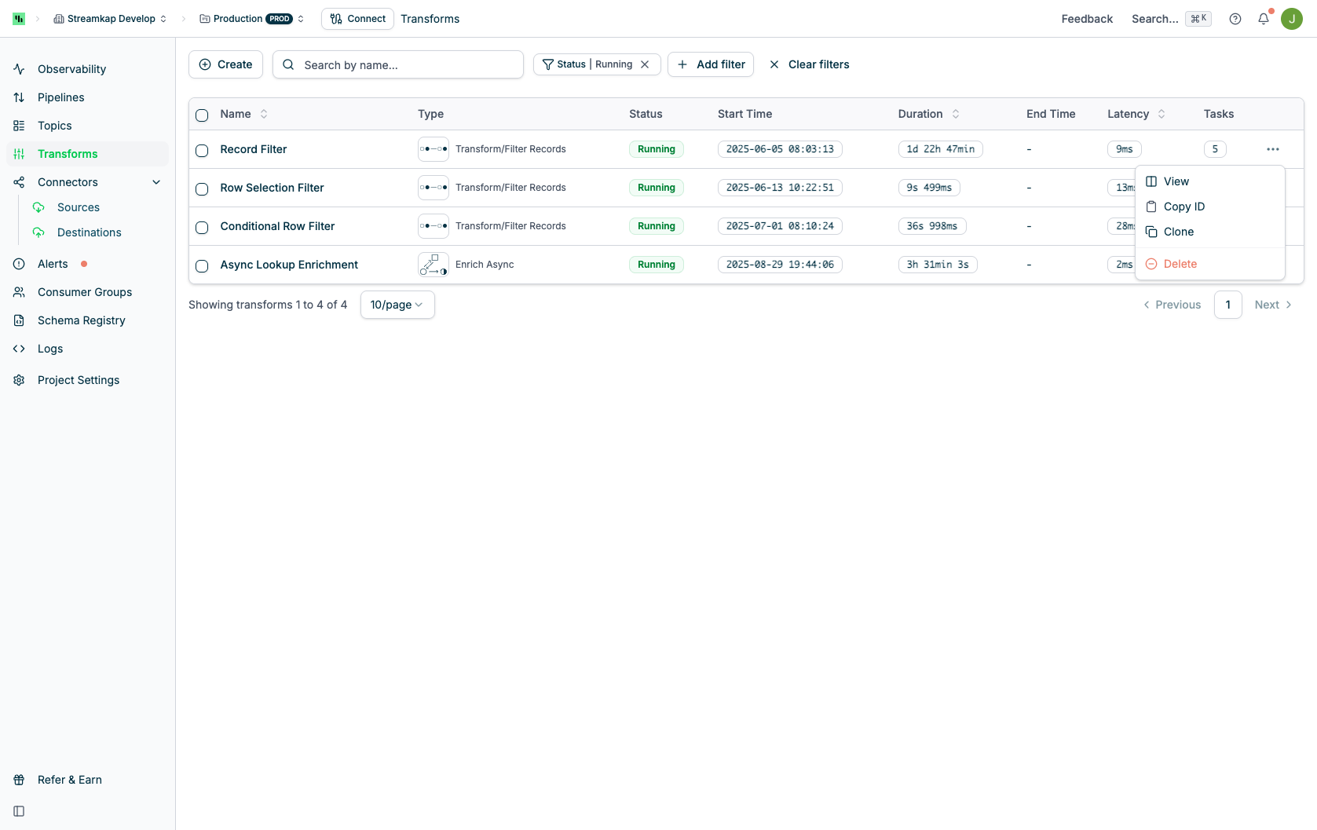This screenshot has height=830, width=1317.
Task: Open the Observability section in the sidebar
Action: [70, 69]
